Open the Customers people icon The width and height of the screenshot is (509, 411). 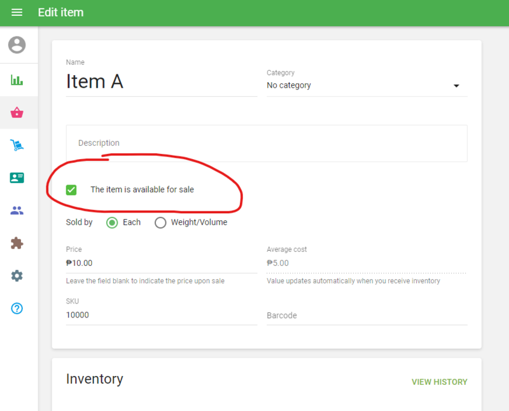coord(17,211)
